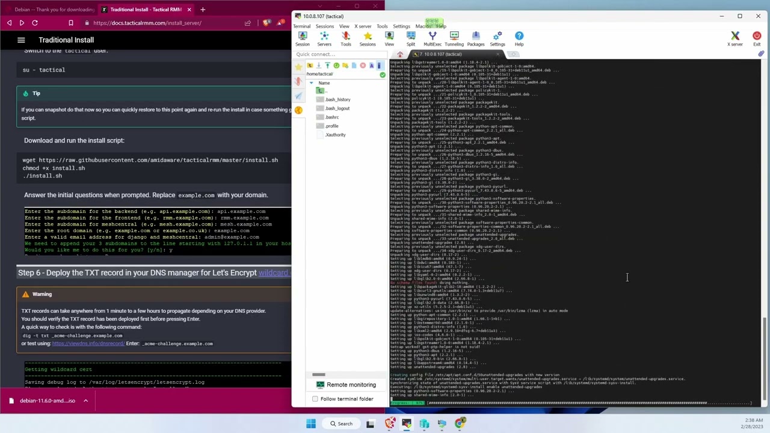Image resolution: width=770 pixels, height=433 pixels.
Task: Click the SFTP upload arrow icon
Action: point(327,66)
